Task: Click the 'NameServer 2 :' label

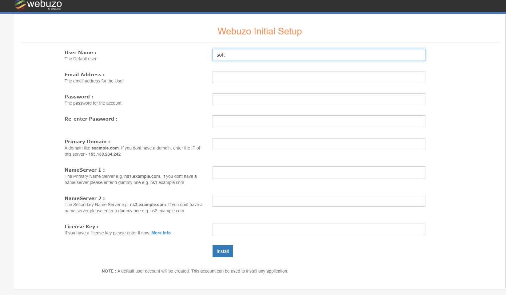Action: (85, 198)
